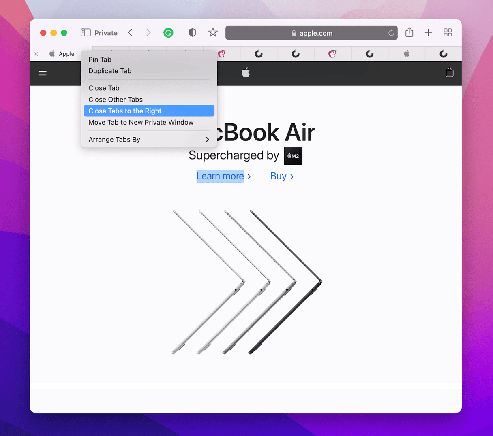The height and width of the screenshot is (436, 493).
Task: Follow the Buy link
Action: tap(282, 176)
